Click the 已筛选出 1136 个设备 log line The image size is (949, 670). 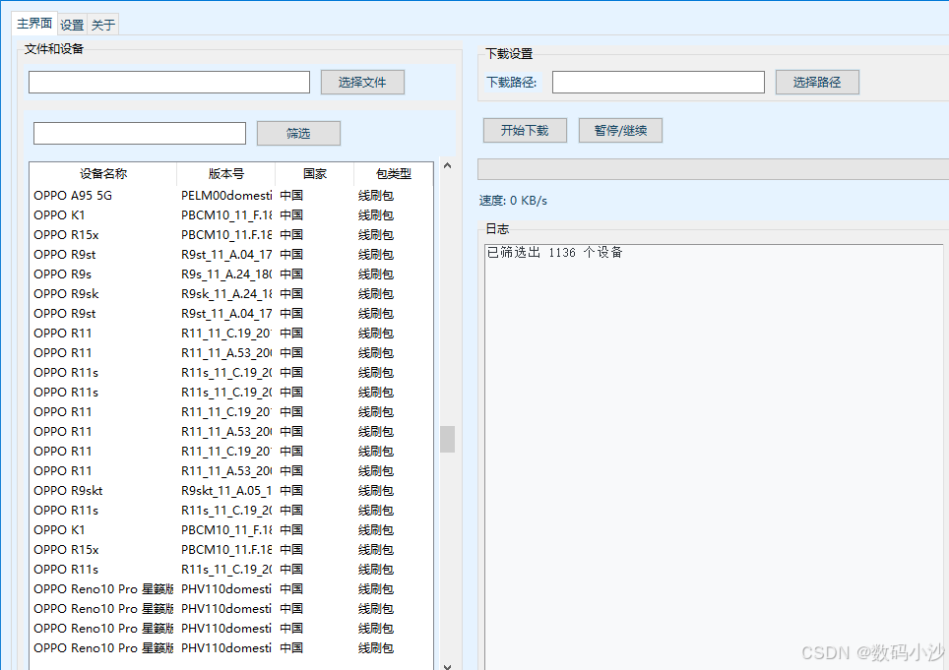click(x=554, y=252)
